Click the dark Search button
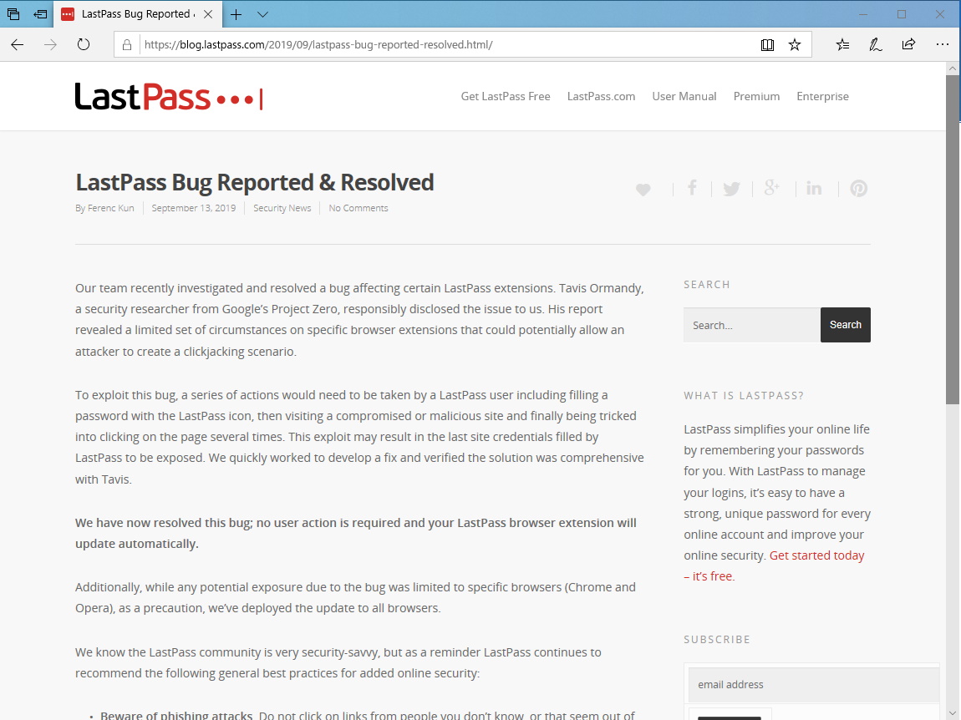Screen dimensions: 961x720 coord(845,325)
